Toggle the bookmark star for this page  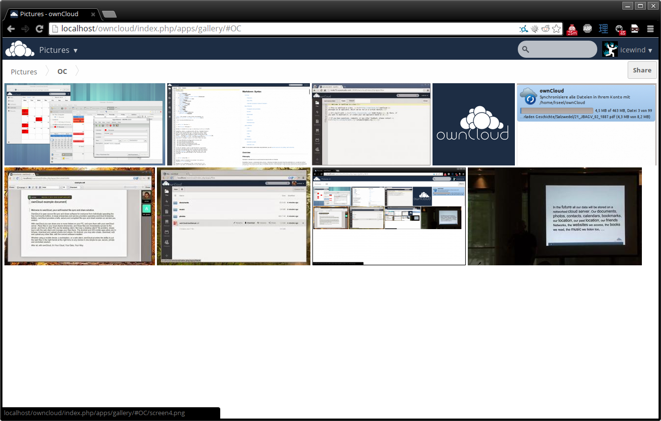556,28
